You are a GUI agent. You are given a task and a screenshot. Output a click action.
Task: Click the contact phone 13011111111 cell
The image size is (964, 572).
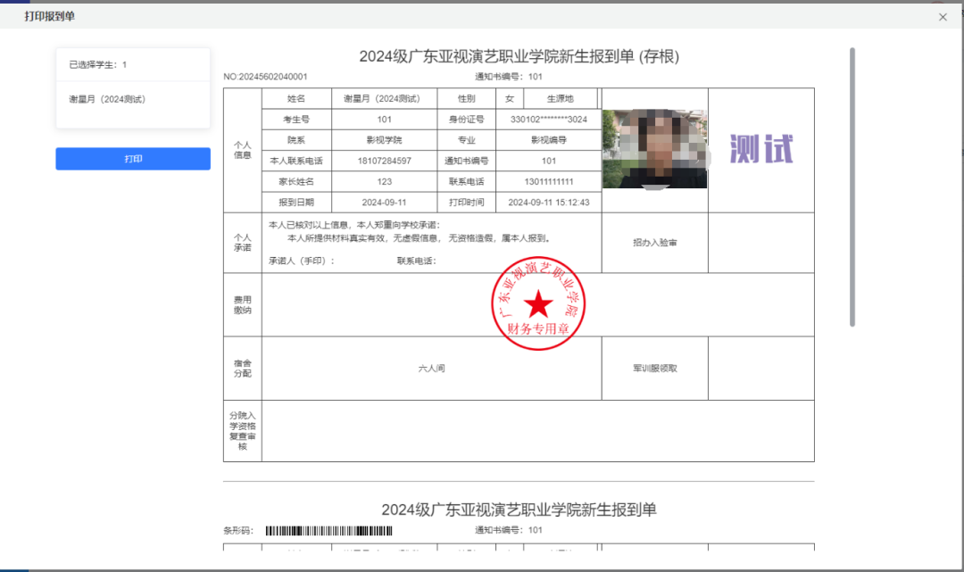pos(548,182)
